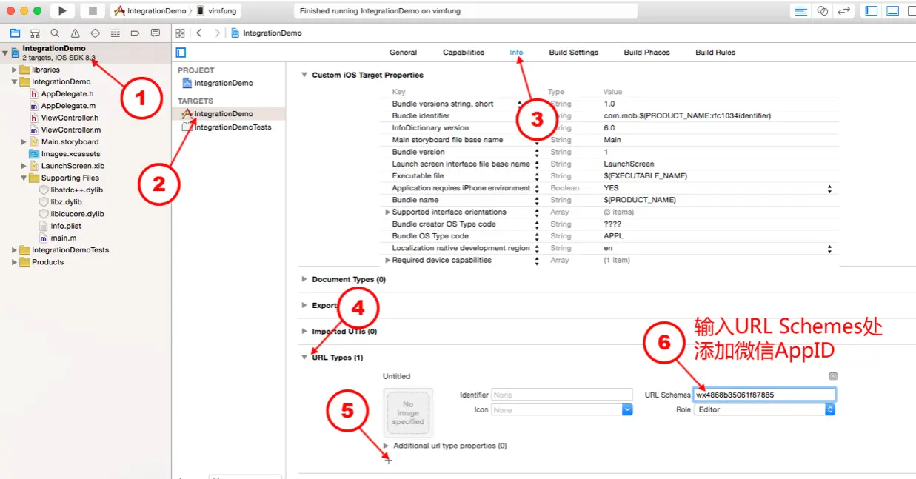Show the Standard editor
916x479 pixels.
[x=800, y=10]
